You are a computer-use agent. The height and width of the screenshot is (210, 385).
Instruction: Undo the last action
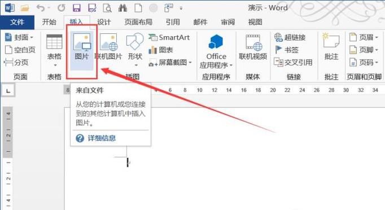(x=41, y=8)
